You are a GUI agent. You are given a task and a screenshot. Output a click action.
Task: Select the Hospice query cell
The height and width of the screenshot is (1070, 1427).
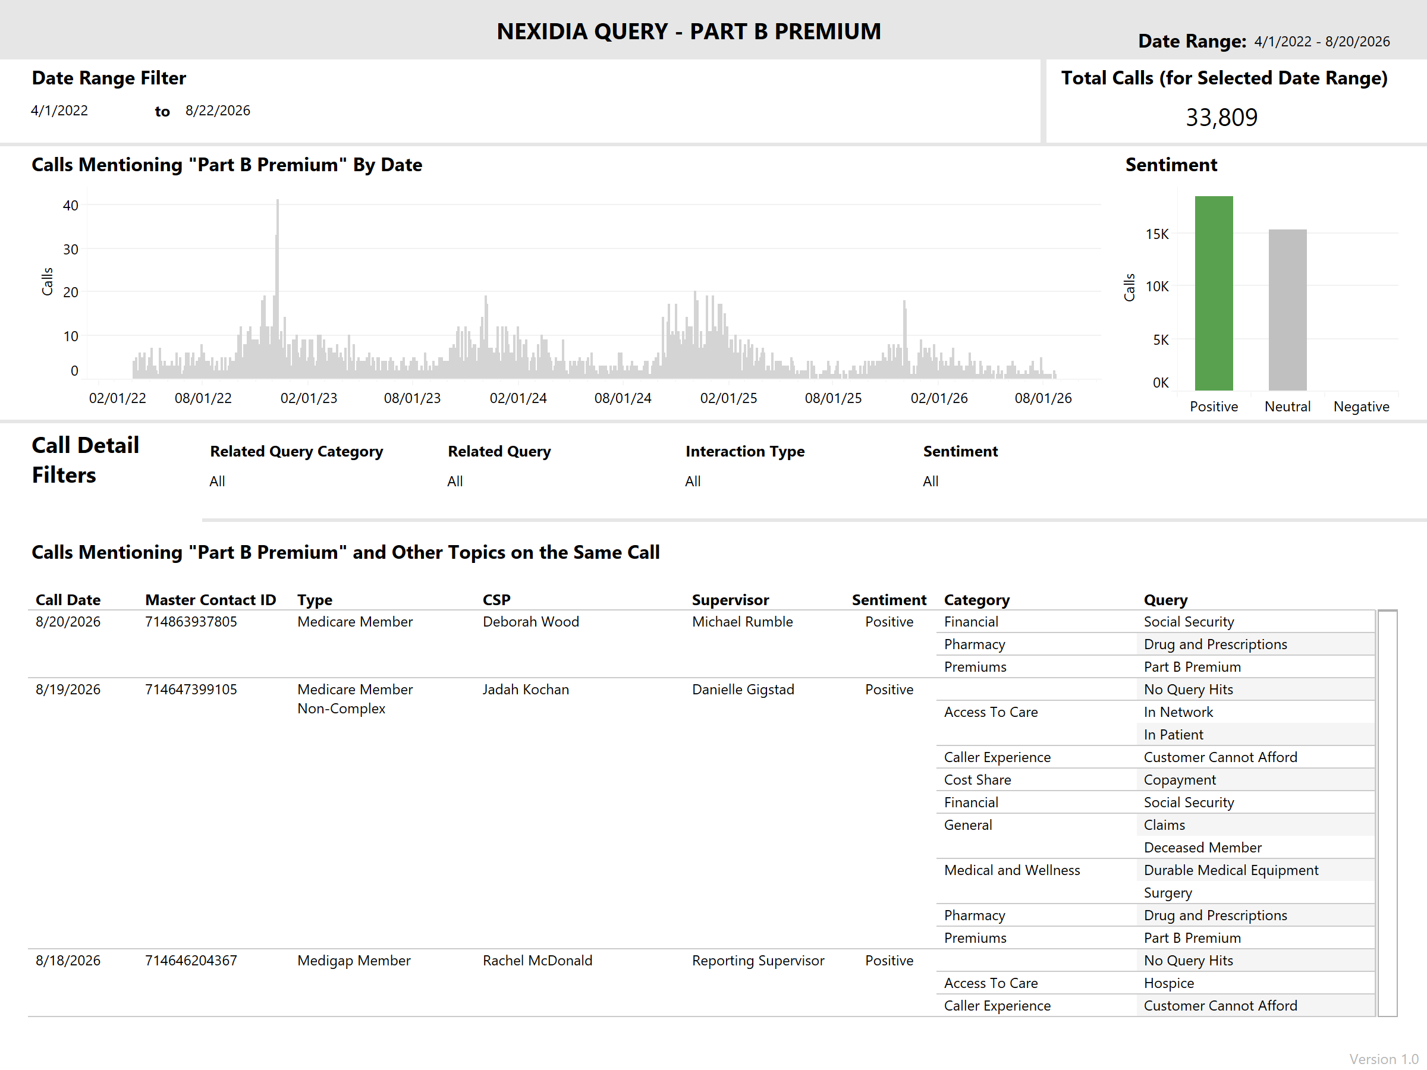pyautogui.click(x=1168, y=983)
